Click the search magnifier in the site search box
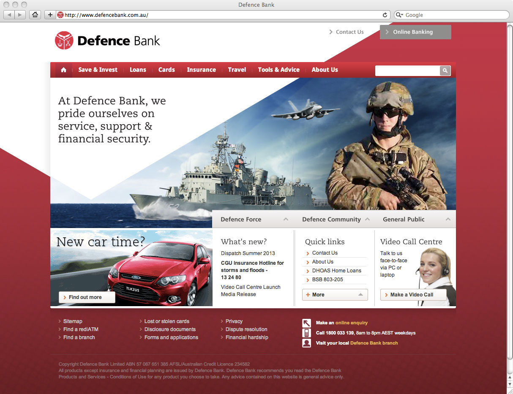The width and height of the screenshot is (513, 394). pos(445,71)
